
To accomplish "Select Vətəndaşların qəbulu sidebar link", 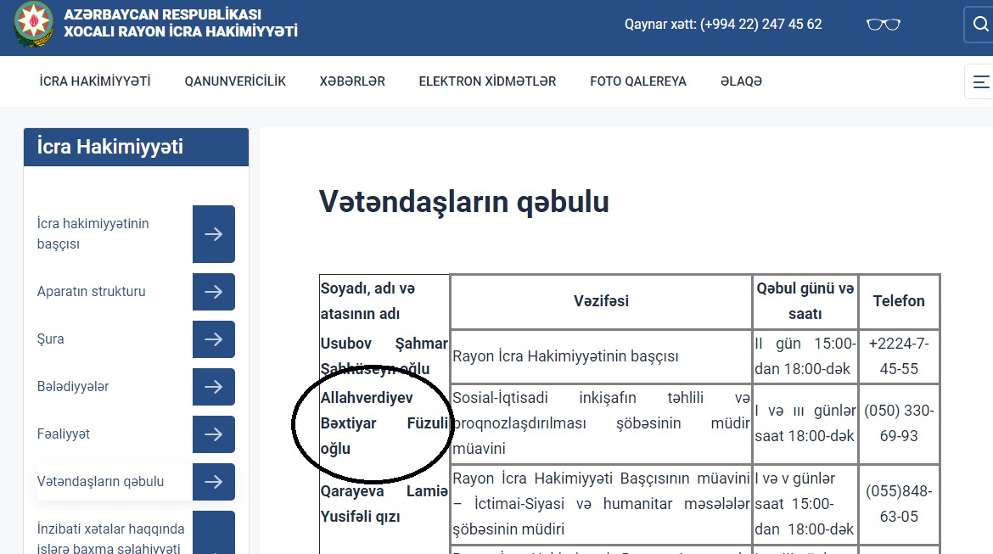I will 100,481.
